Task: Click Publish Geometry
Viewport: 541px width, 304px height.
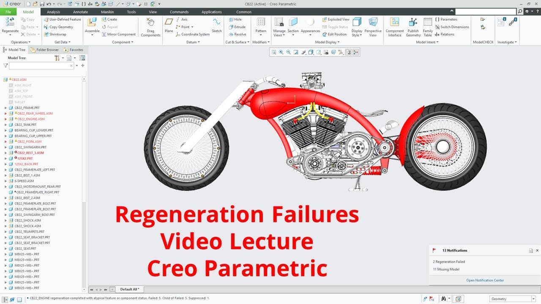Action: point(413,27)
